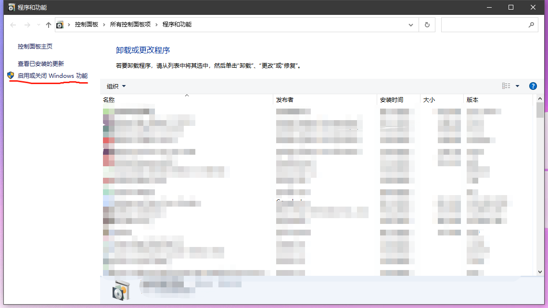Click the change view icon on the toolbar
The height and width of the screenshot is (308, 548).
click(506, 86)
